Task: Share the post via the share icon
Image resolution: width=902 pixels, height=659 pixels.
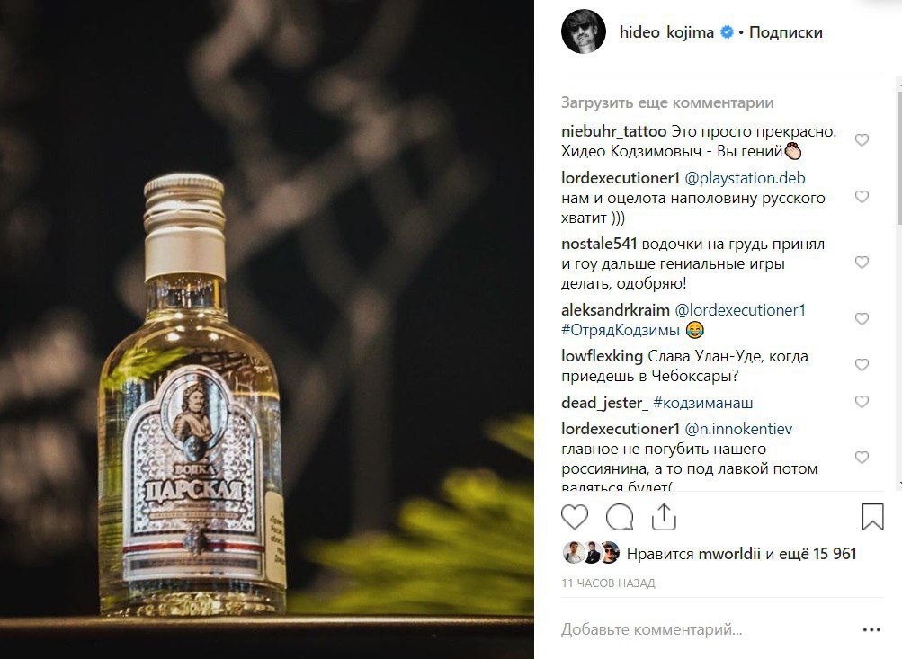Action: click(664, 516)
